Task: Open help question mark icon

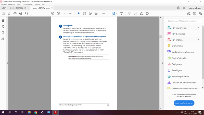Action: tap(179, 8)
